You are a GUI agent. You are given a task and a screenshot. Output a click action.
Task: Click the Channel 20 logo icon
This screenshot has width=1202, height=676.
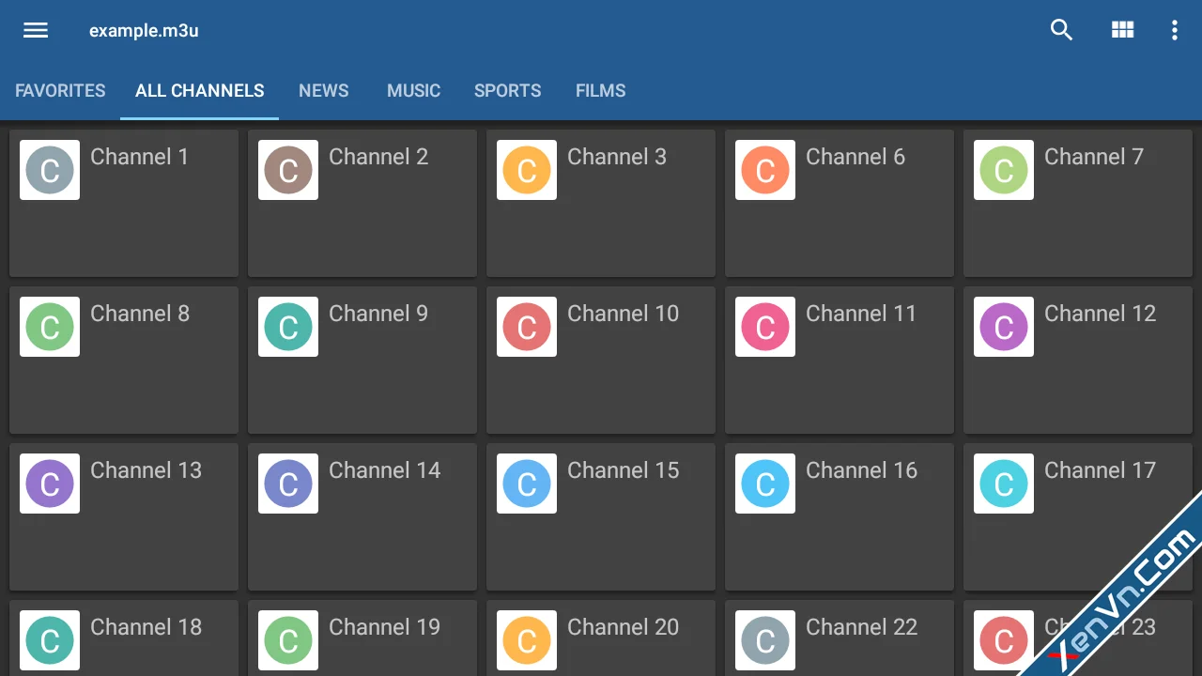527,640
